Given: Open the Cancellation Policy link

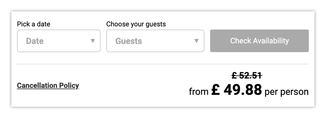Looking at the screenshot, I should [48, 86].
